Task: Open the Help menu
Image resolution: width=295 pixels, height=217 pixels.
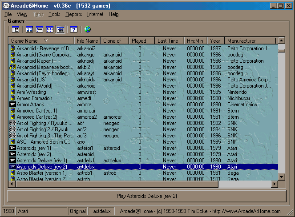Action: coord(113,14)
